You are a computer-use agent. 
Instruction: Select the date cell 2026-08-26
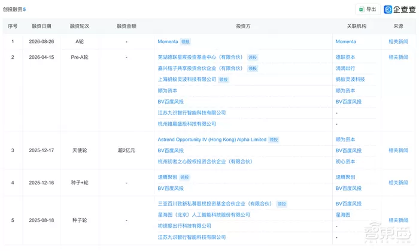tap(41, 41)
